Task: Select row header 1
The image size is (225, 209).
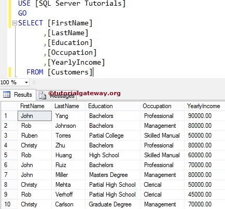Action: [x=9, y=116]
